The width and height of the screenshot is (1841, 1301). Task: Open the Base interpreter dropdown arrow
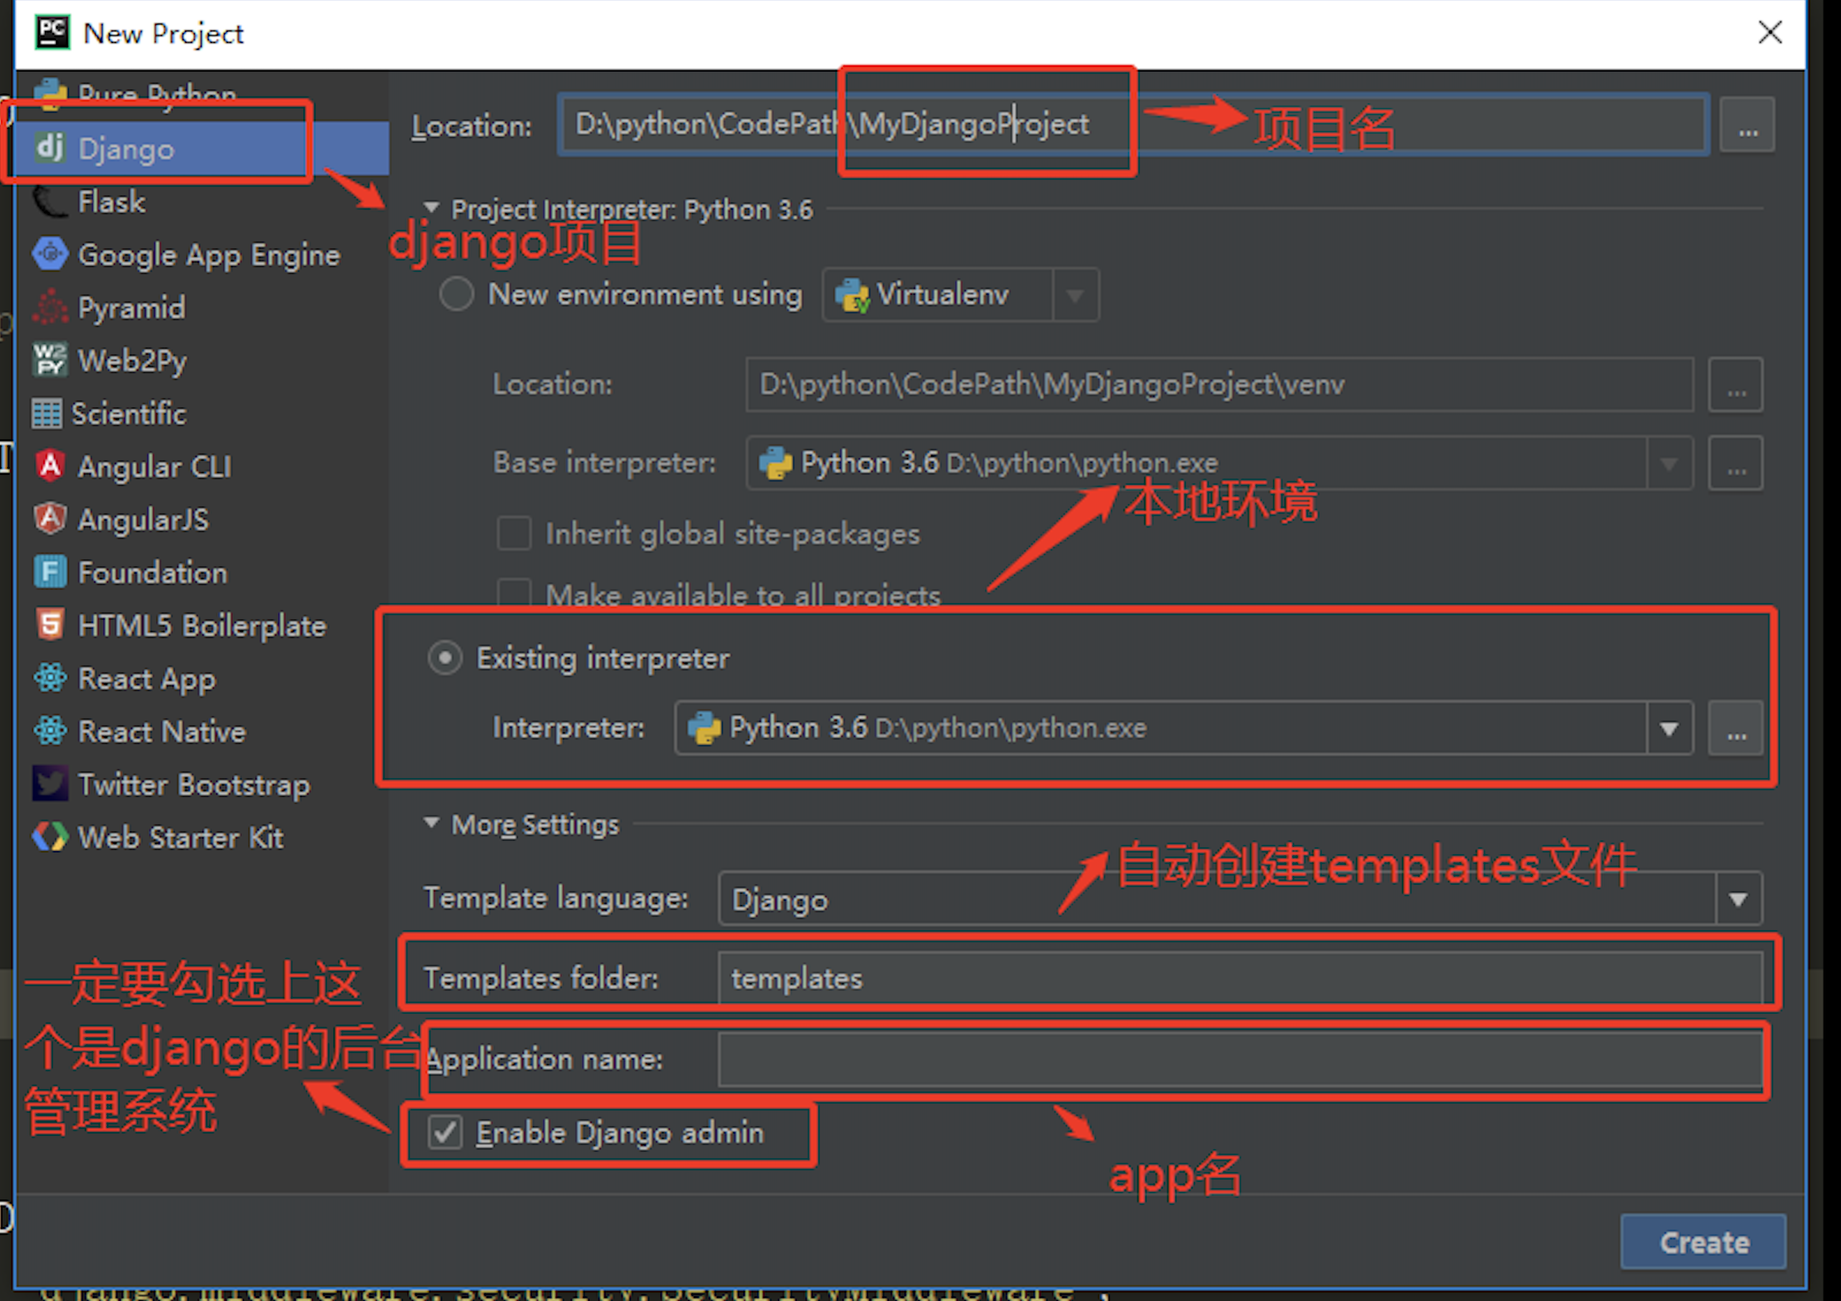pyautogui.click(x=1669, y=464)
